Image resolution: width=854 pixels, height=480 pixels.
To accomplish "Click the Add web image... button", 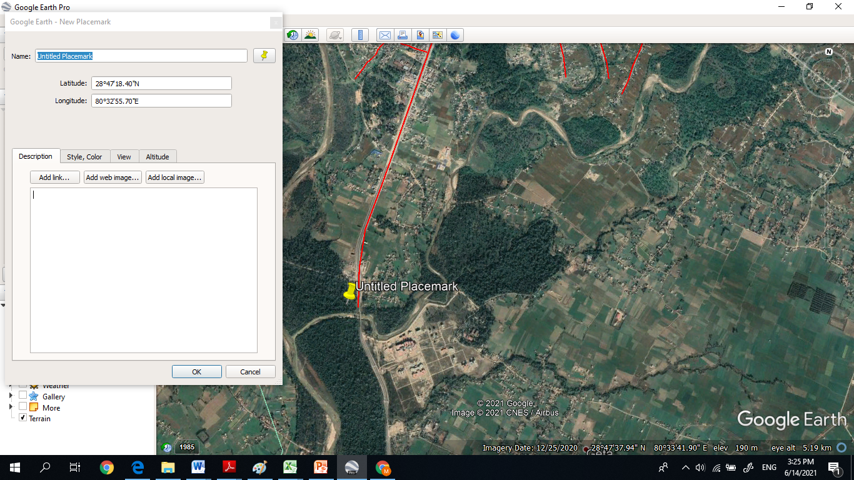I will pos(113,177).
